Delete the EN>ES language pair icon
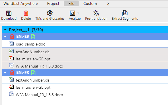Screen dimensions: 168x105 (12, 37)
